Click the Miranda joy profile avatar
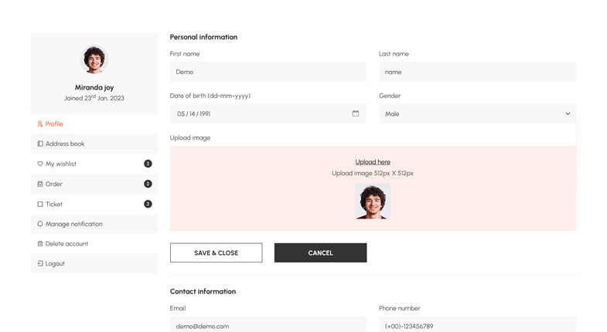 (94, 59)
